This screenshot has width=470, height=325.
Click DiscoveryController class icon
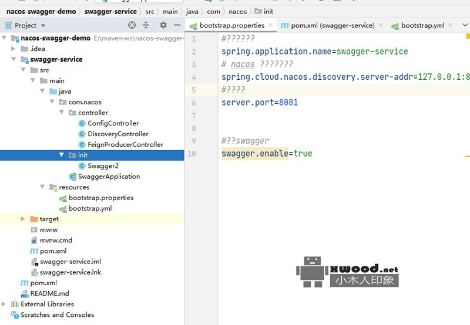click(x=82, y=134)
